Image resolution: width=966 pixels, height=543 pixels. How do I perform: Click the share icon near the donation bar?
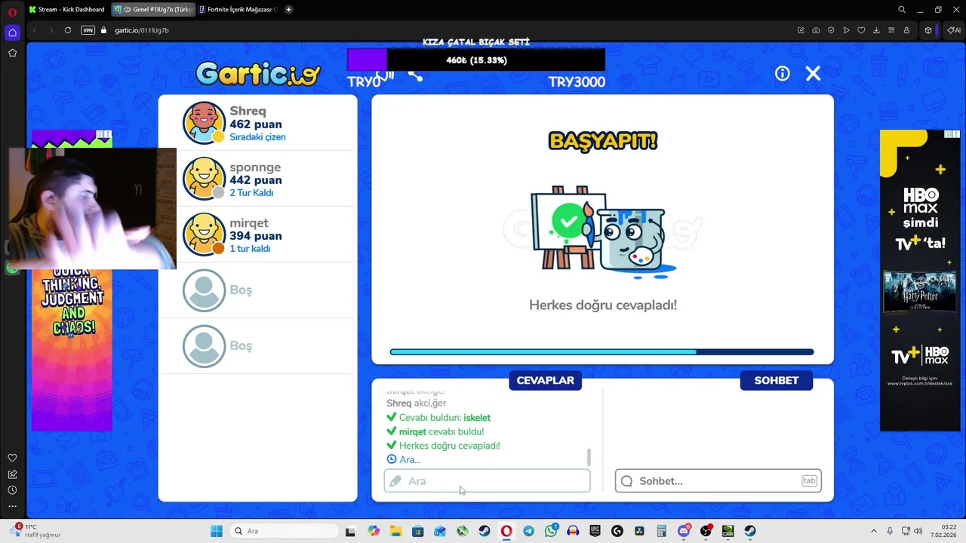415,75
